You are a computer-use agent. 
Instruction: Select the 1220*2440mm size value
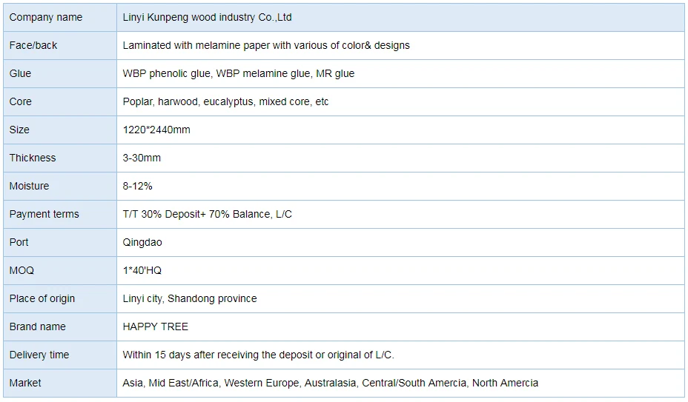156,130
